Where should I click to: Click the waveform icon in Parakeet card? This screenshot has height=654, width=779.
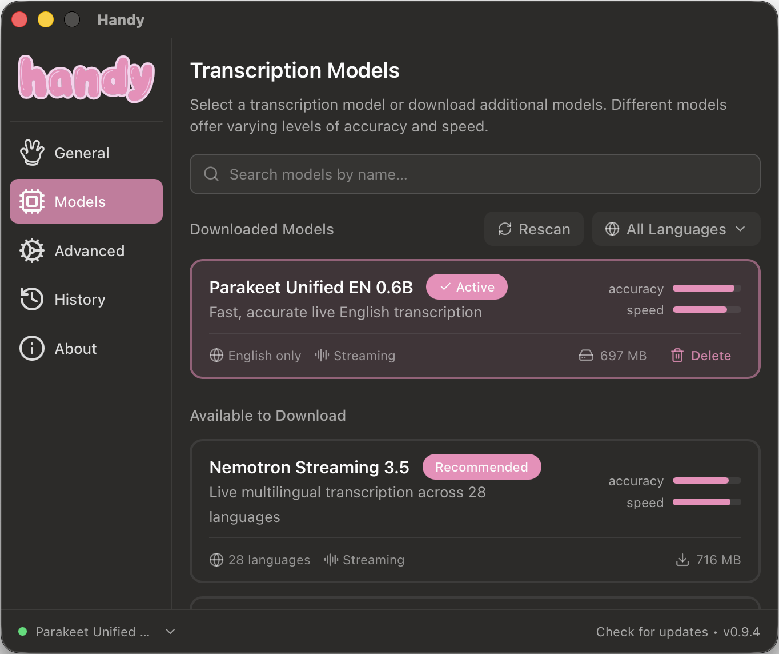[x=322, y=355]
